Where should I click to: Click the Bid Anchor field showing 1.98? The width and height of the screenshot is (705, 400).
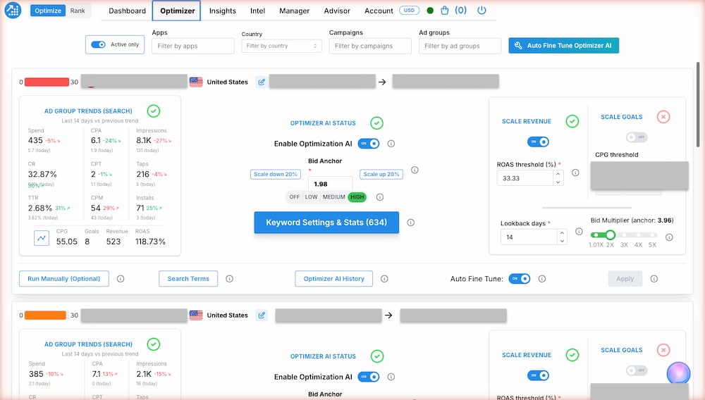click(330, 184)
